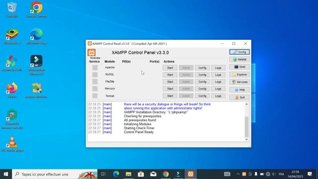Open the notification center icon

(x=310, y=174)
